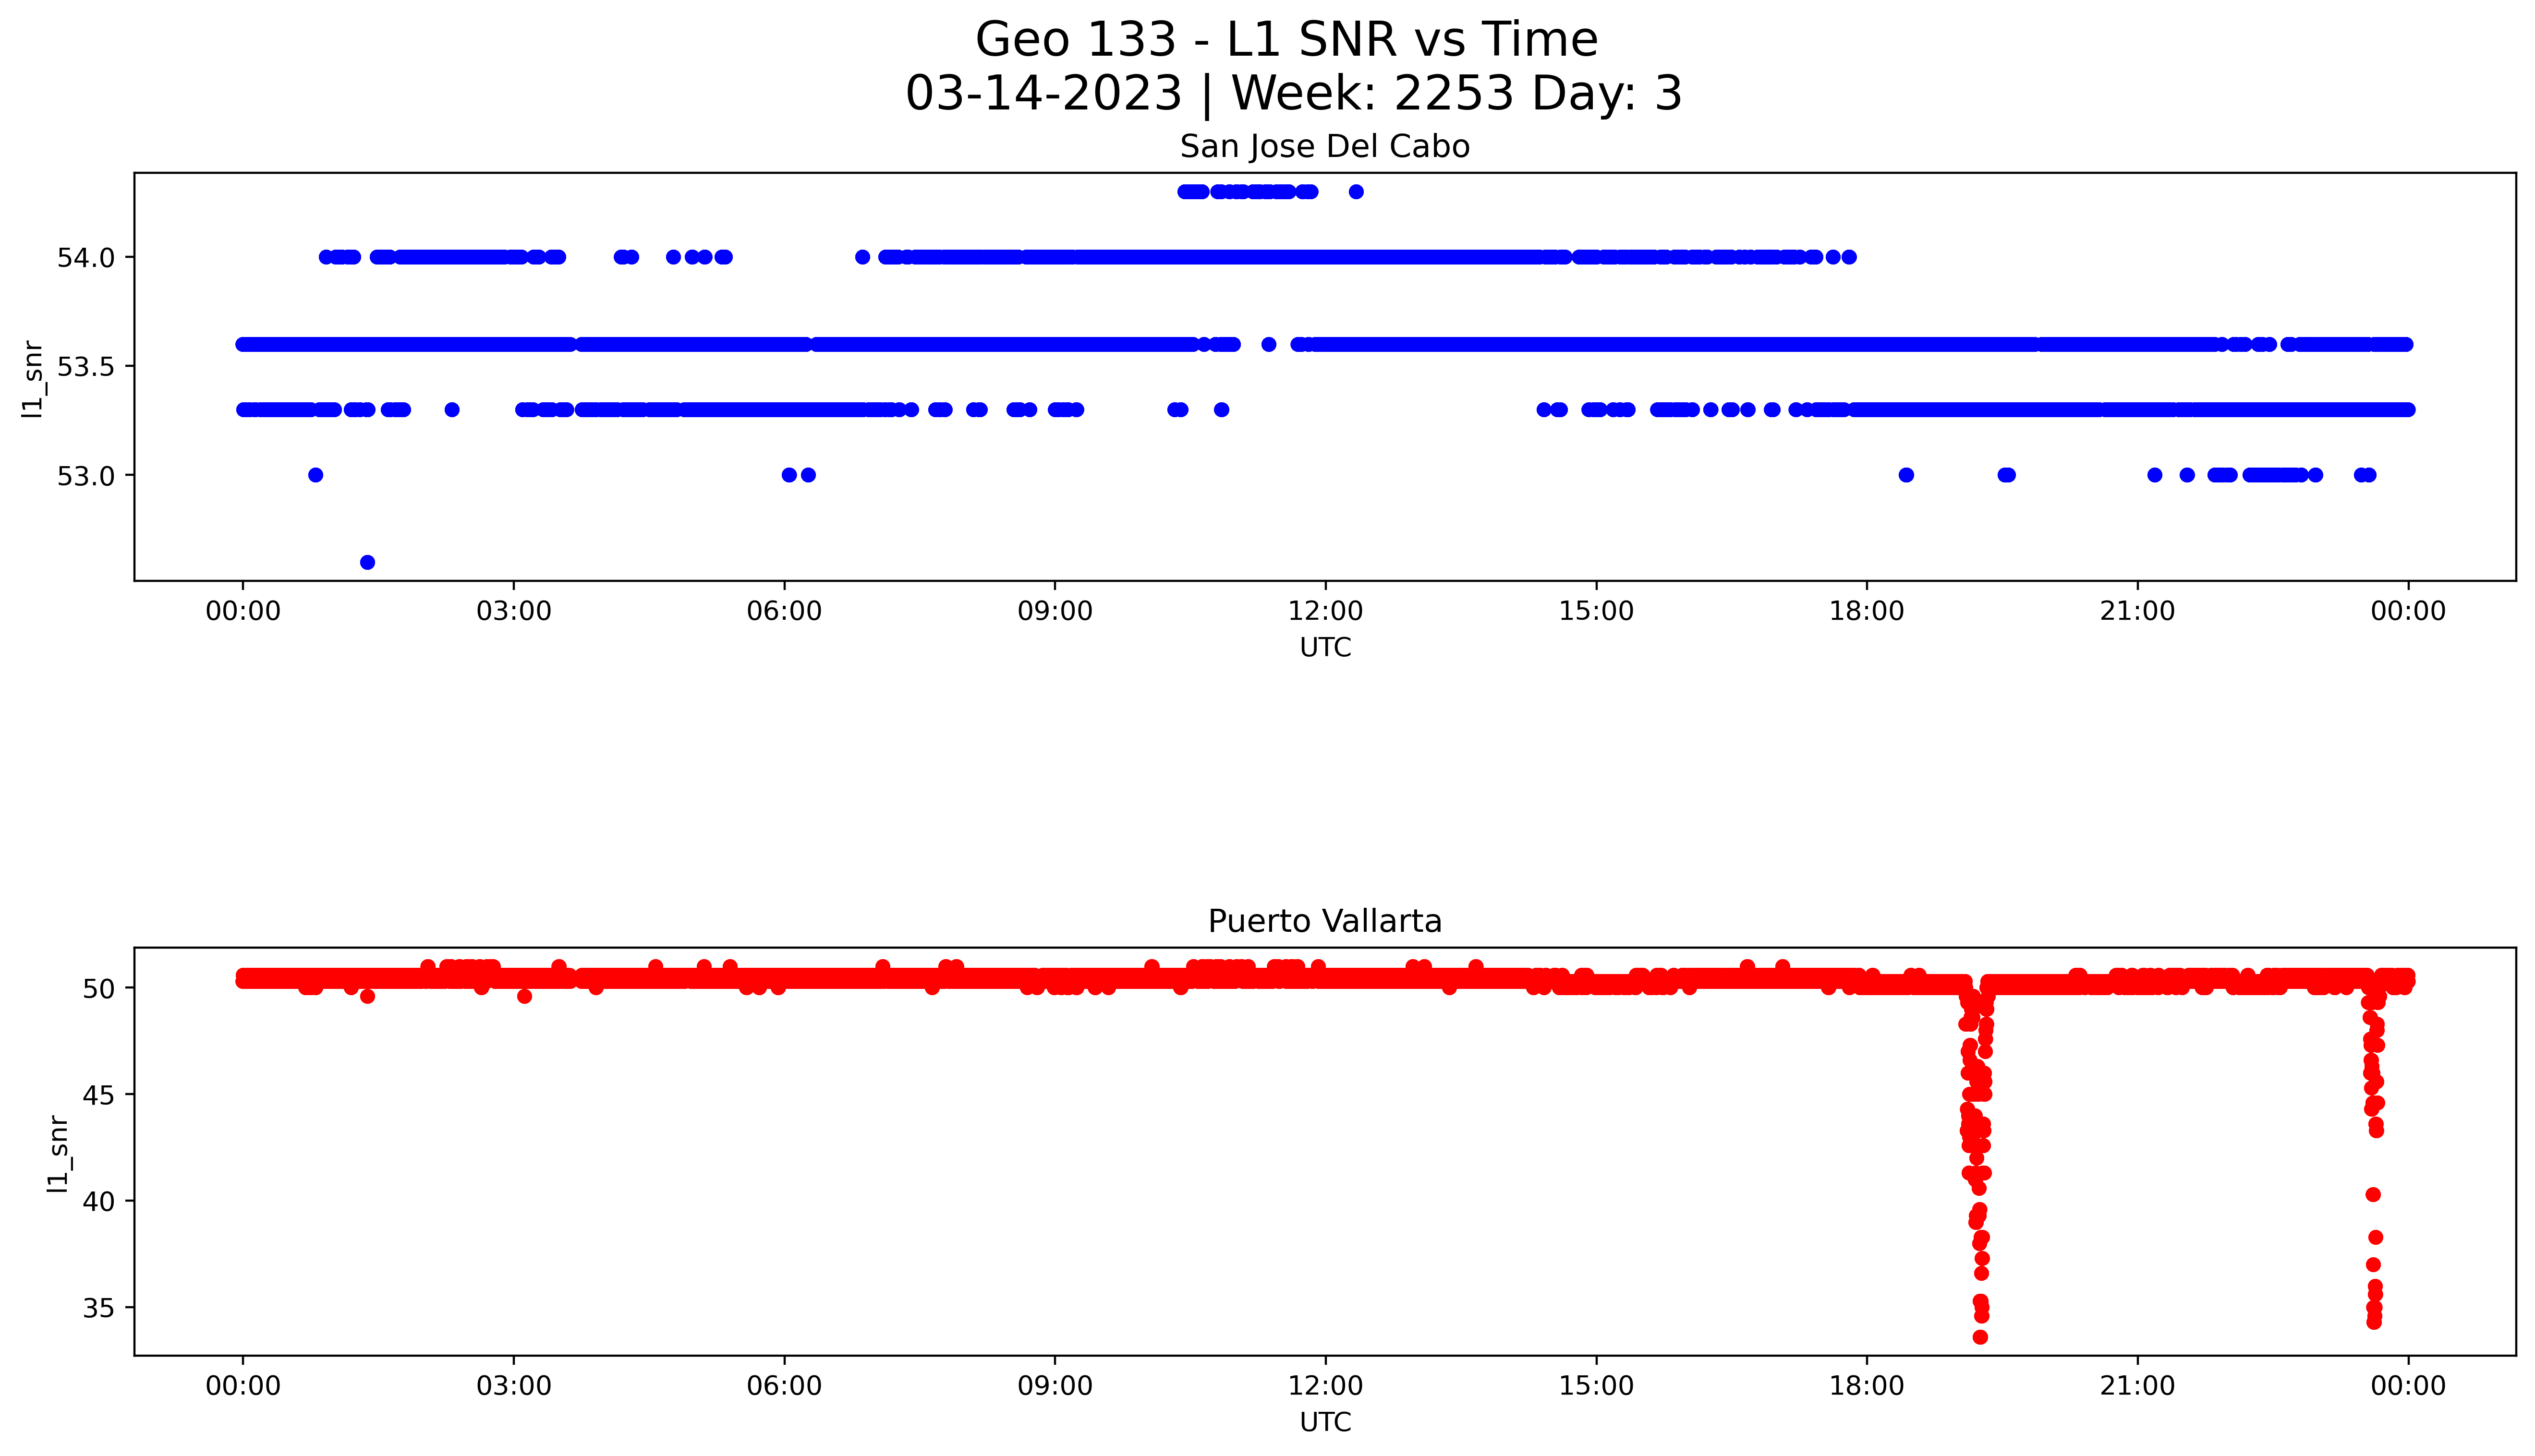Viewport: 2535px width, 1456px height.
Task: Click the 21:00 tick label under Puerto Vallarta plot
Action: point(2137,1386)
